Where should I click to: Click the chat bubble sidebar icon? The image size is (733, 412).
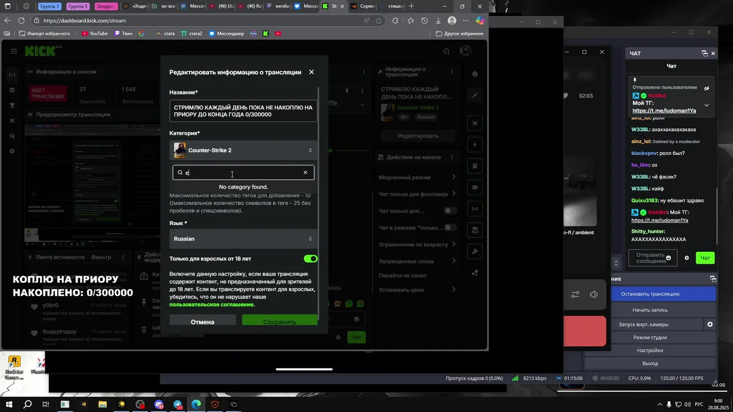coord(475,187)
